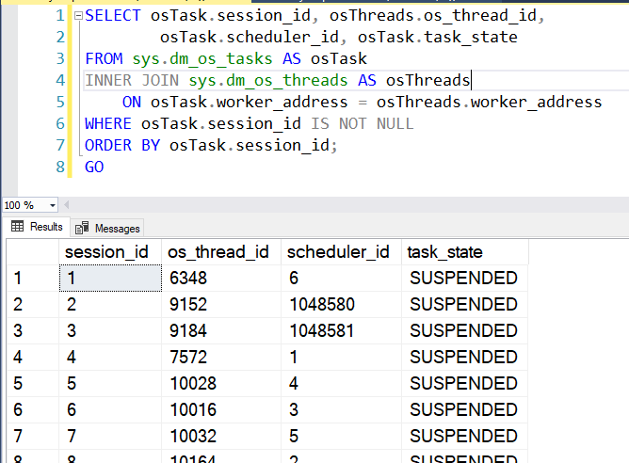Viewport: 629px width, 463px height.
Task: Click os_thread_id cell 7572
Action: 221,357
